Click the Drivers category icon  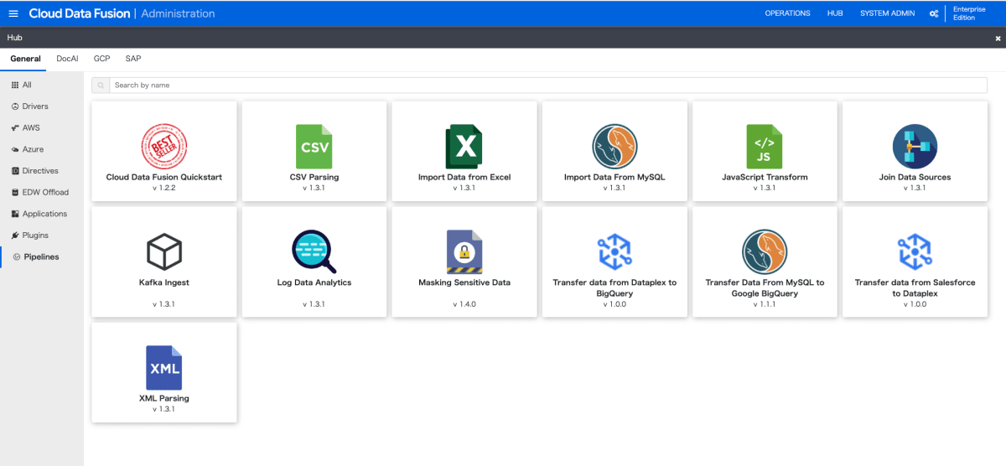point(15,106)
